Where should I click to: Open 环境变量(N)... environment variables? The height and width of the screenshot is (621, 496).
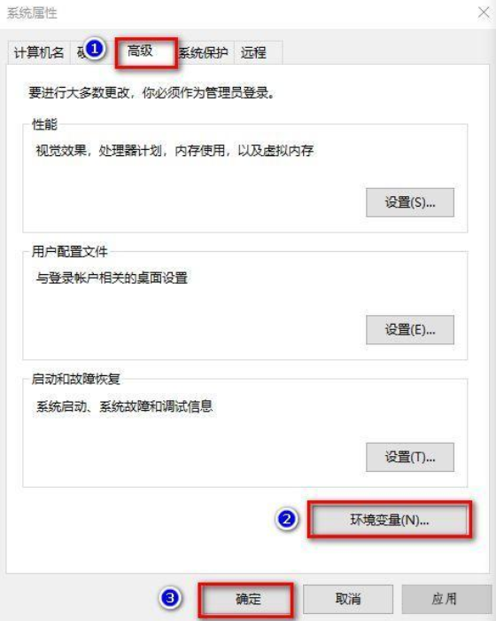[x=389, y=520]
